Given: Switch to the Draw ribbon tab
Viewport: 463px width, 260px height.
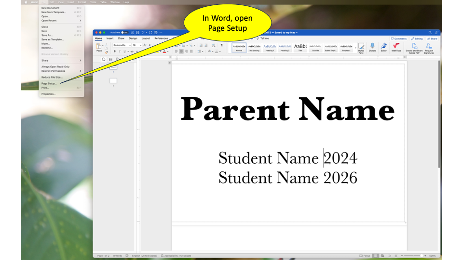Looking at the screenshot, I should (x=121, y=39).
